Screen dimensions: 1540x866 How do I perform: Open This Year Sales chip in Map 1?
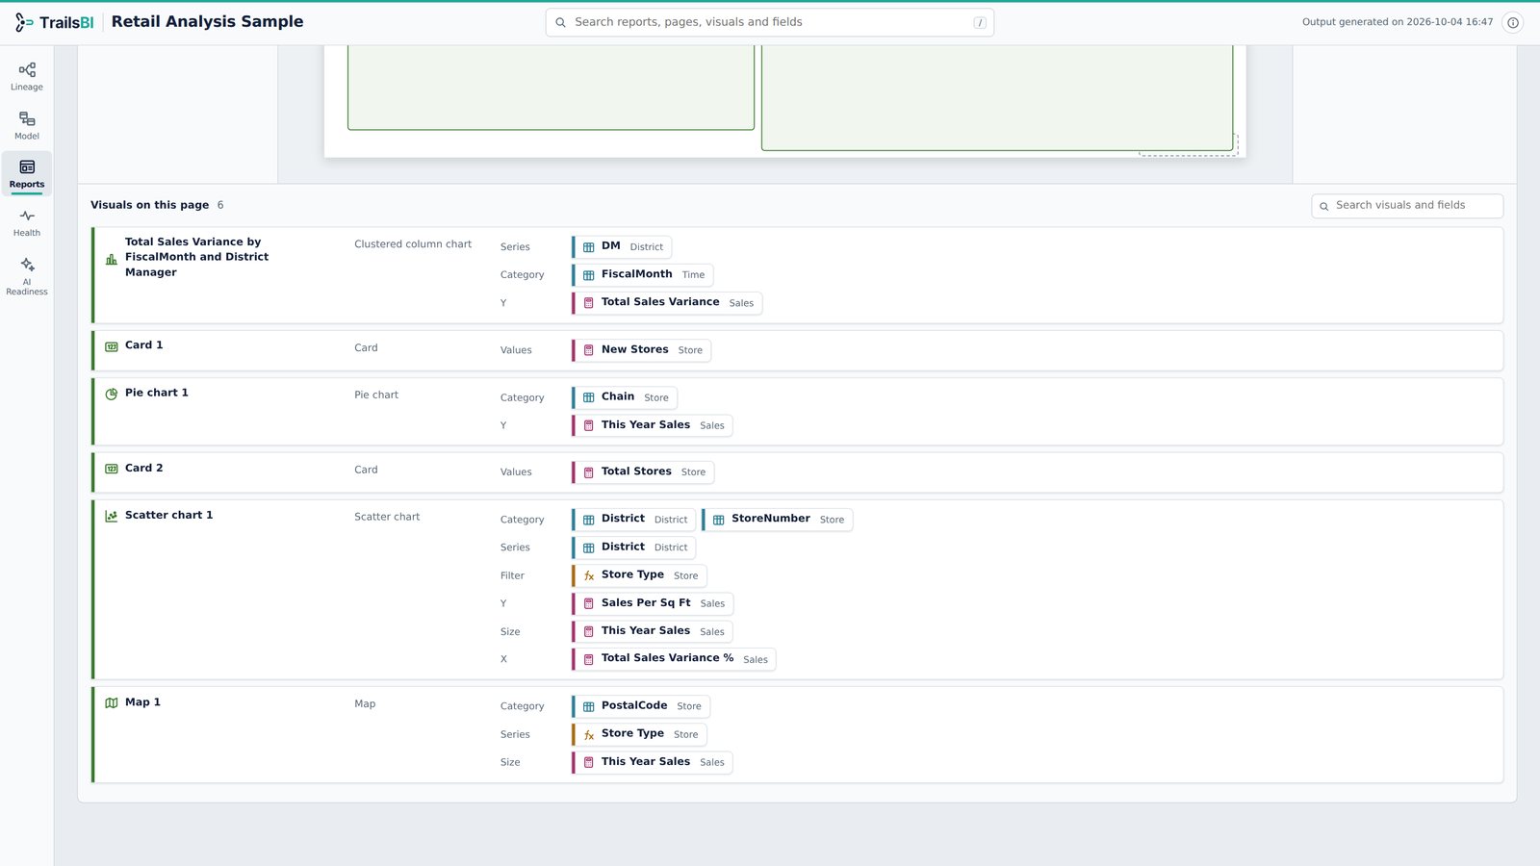[x=652, y=762]
